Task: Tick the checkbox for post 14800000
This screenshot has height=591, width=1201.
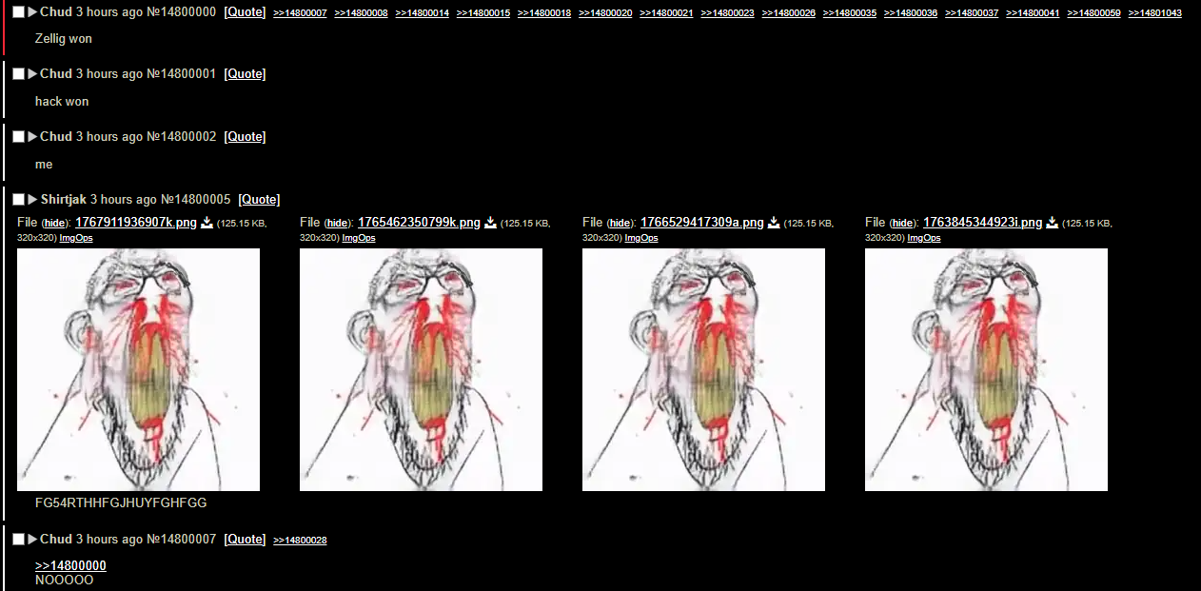Action: pos(18,11)
